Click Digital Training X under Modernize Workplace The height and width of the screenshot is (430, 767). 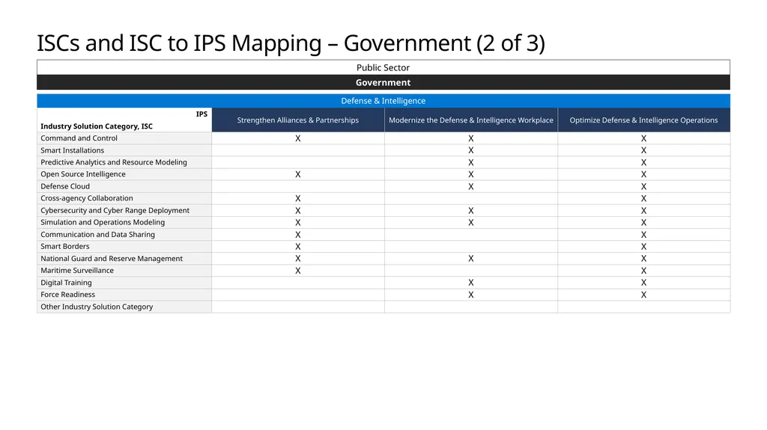(x=471, y=283)
